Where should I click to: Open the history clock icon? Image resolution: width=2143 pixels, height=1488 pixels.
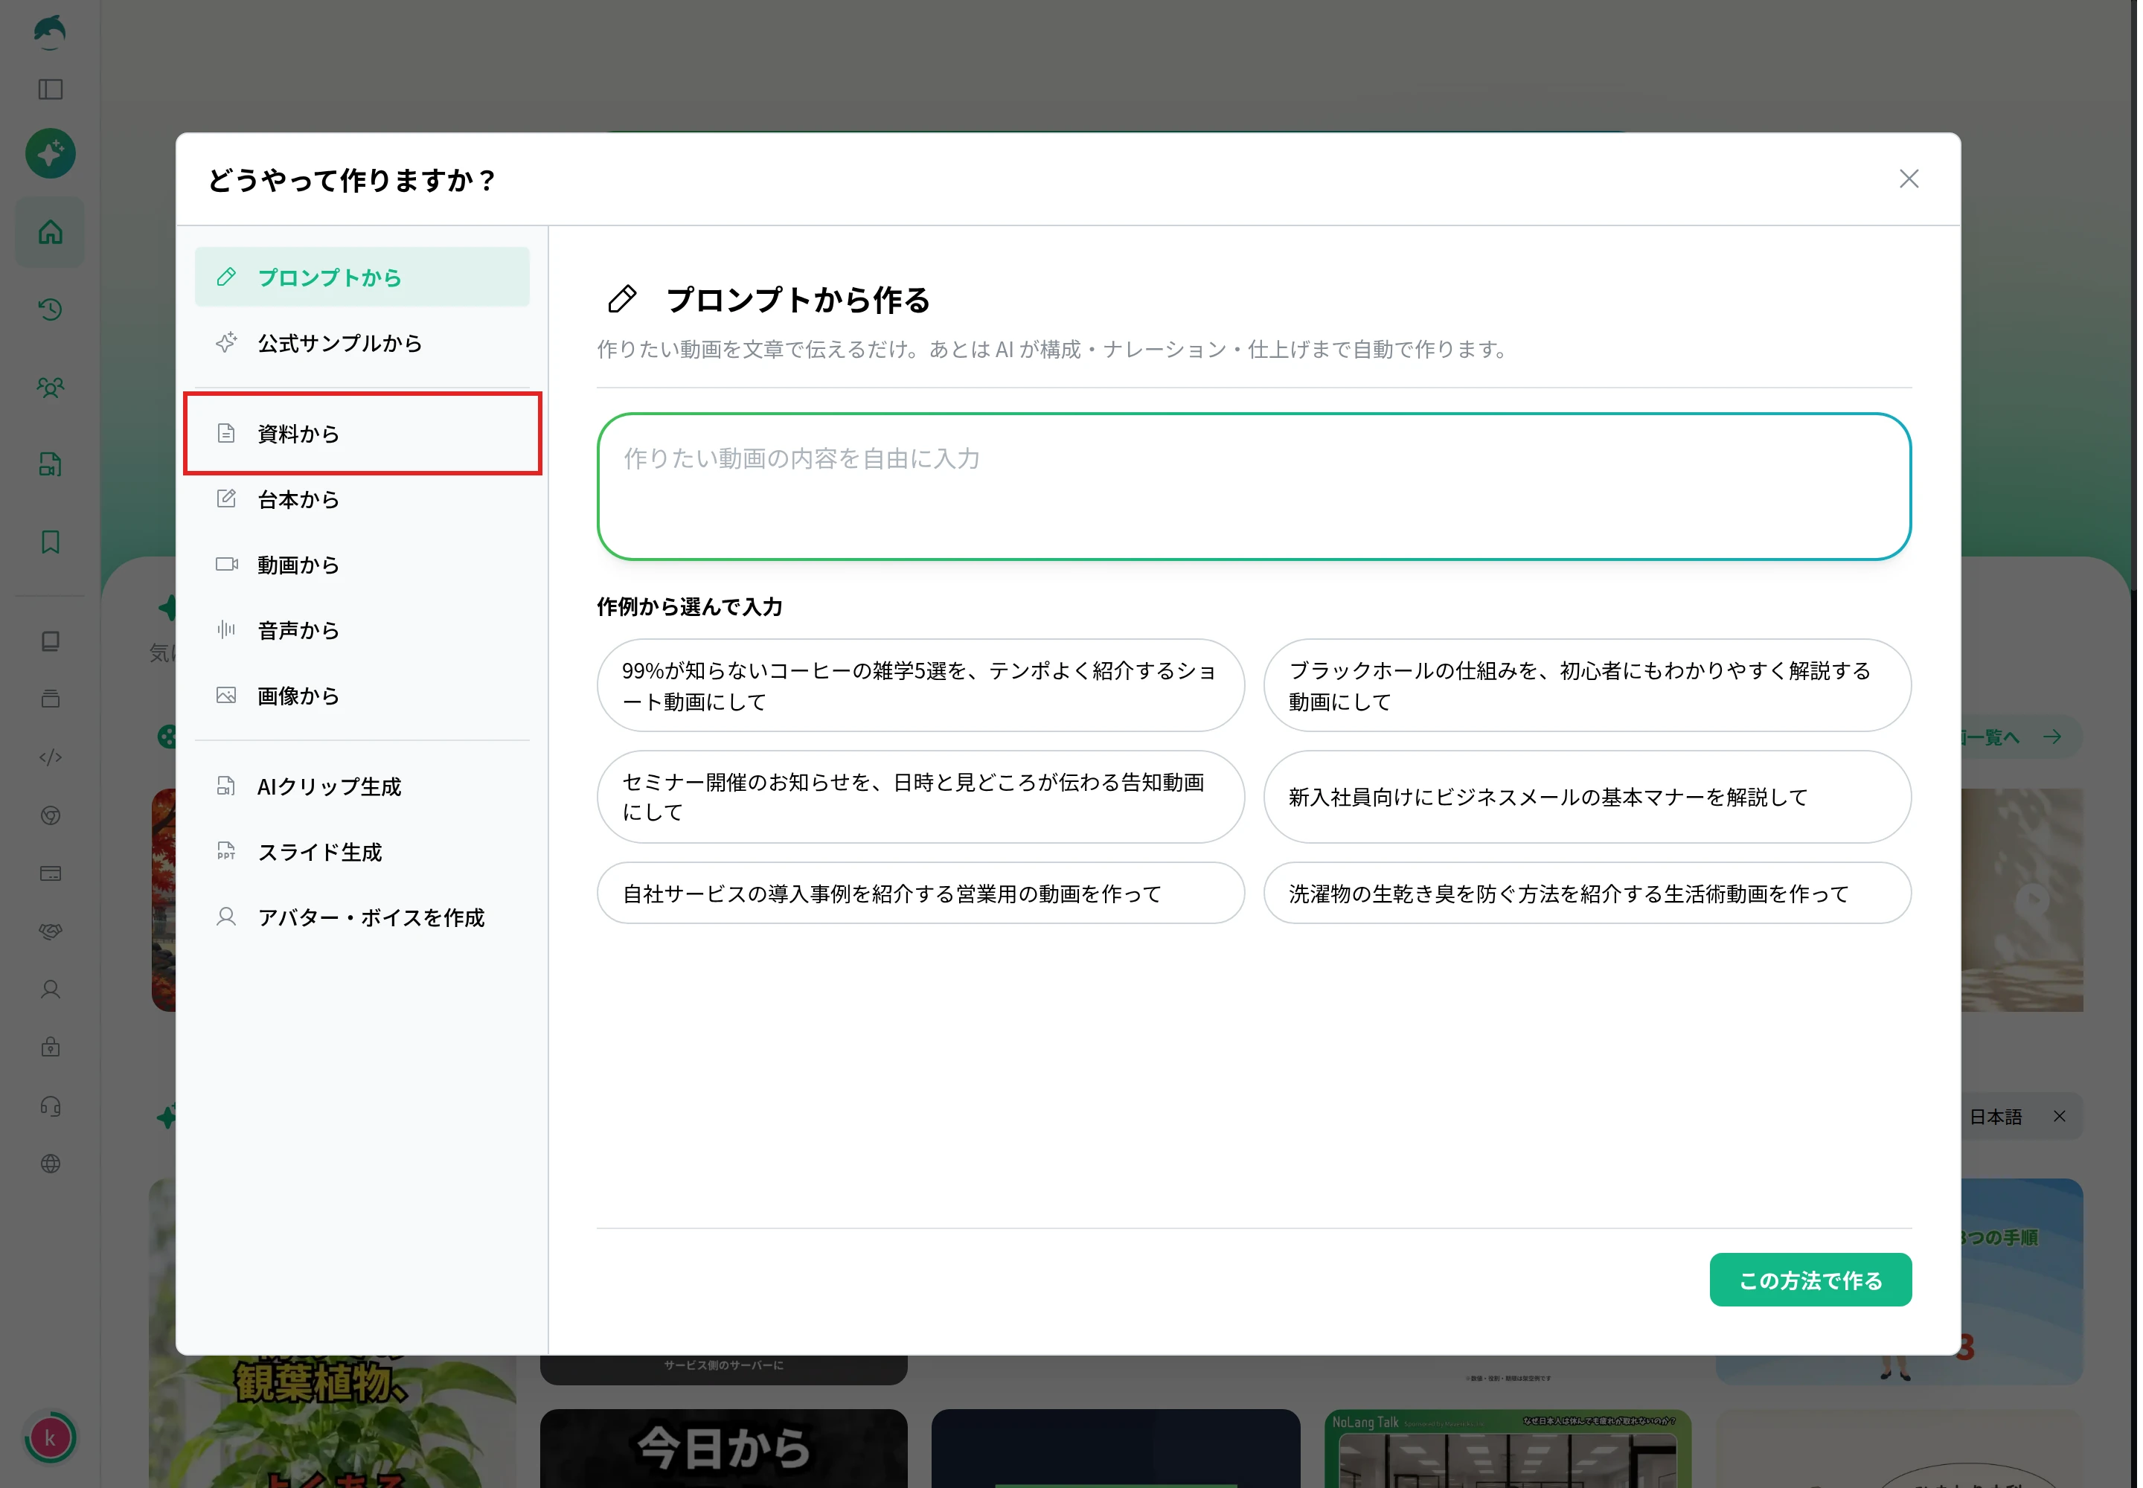(x=51, y=310)
